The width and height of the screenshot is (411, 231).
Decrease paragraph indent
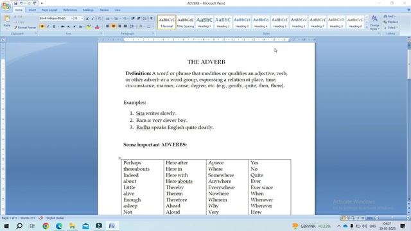(x=133, y=19)
